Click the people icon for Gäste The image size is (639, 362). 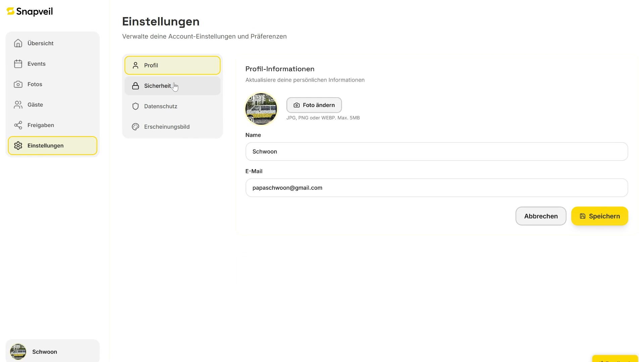coord(18,105)
